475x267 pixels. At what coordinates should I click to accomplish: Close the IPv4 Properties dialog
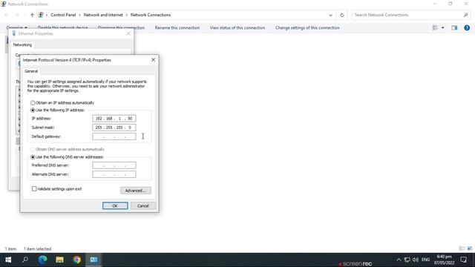pos(154,60)
